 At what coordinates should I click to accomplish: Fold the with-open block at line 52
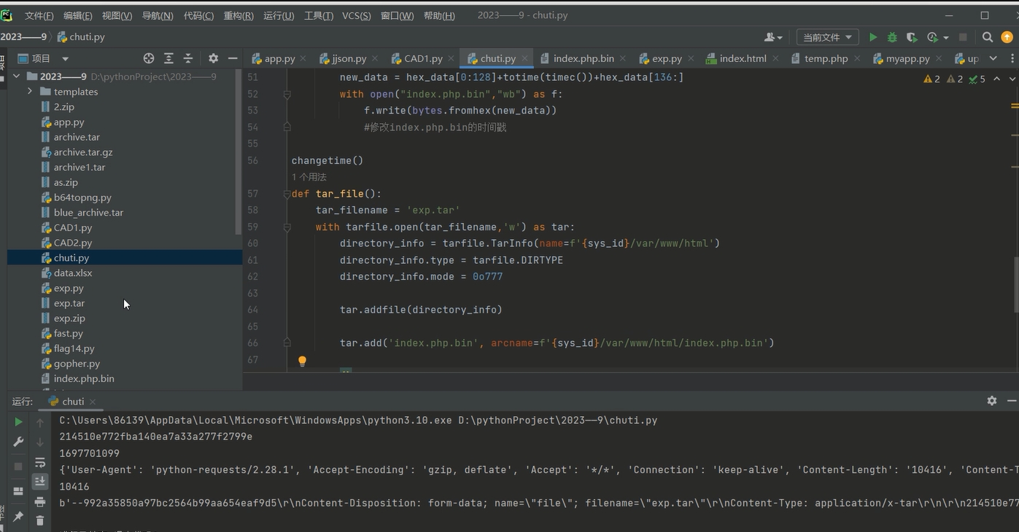coord(287,94)
